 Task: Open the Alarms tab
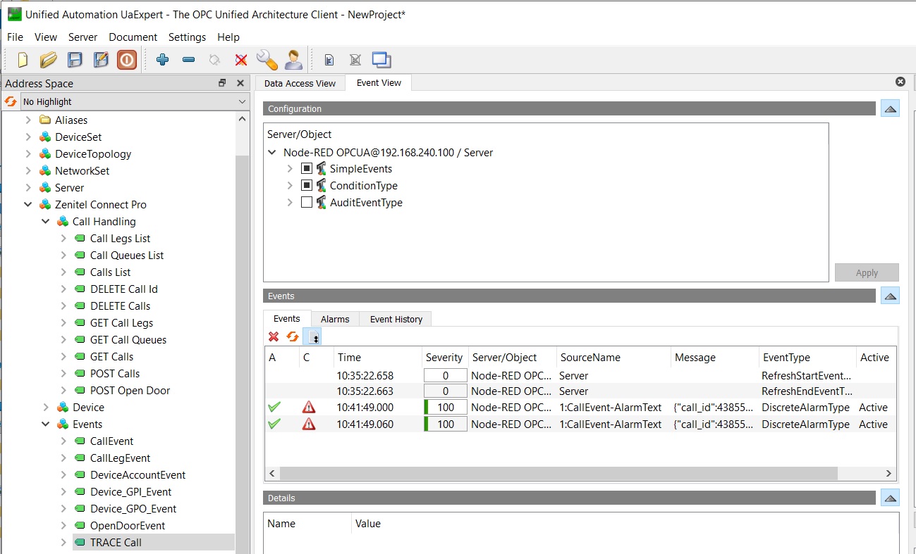335,319
